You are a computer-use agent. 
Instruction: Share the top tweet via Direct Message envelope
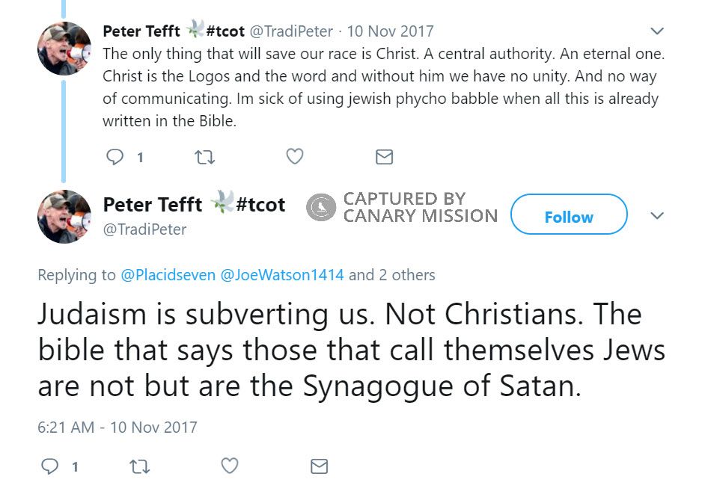point(384,157)
